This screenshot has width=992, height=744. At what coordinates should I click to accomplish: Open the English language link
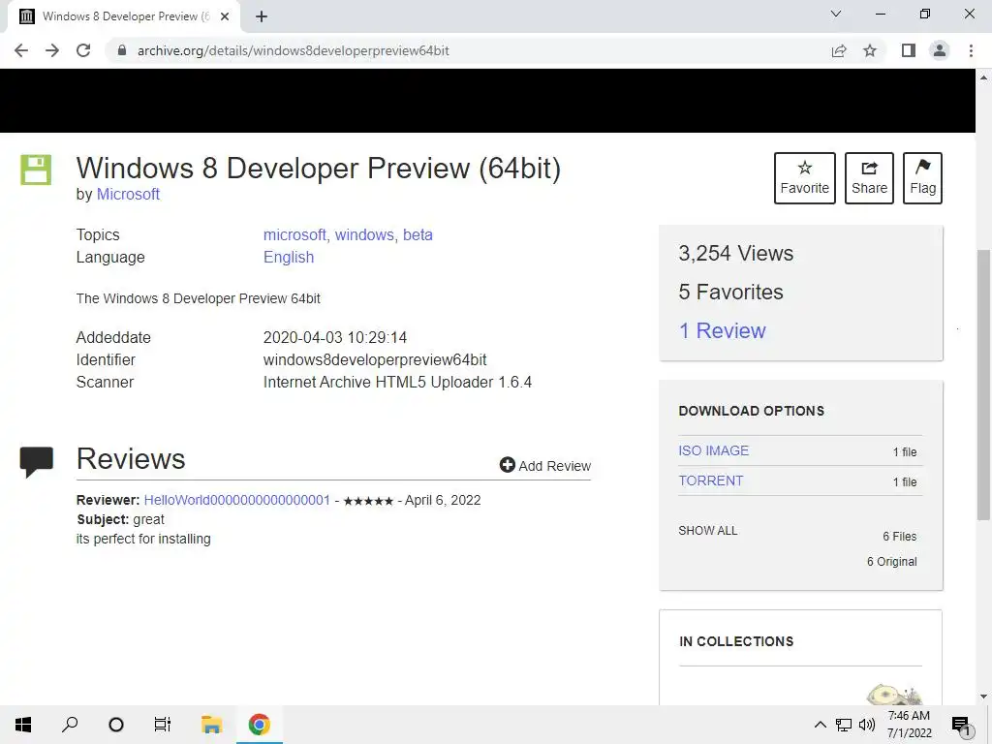pyautogui.click(x=289, y=257)
